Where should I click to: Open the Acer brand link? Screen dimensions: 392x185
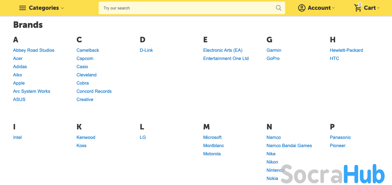coord(18,58)
